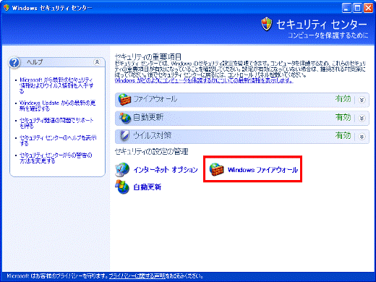Click the firewall brick wall icon in ファイアウォール row
Screen dimensions: 376x282
point(124,100)
